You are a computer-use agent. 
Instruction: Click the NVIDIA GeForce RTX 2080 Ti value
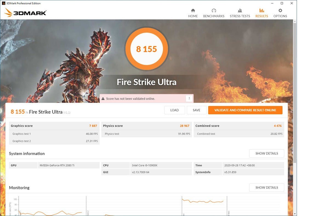pos(57,165)
